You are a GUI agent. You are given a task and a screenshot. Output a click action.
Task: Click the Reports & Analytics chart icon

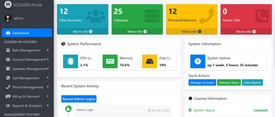tap(8, 106)
